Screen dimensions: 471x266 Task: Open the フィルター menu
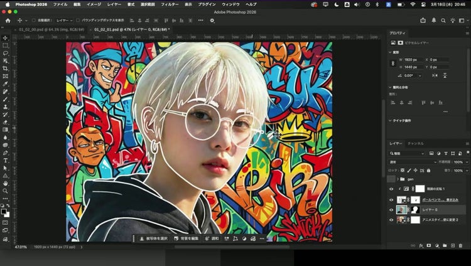point(169,4)
